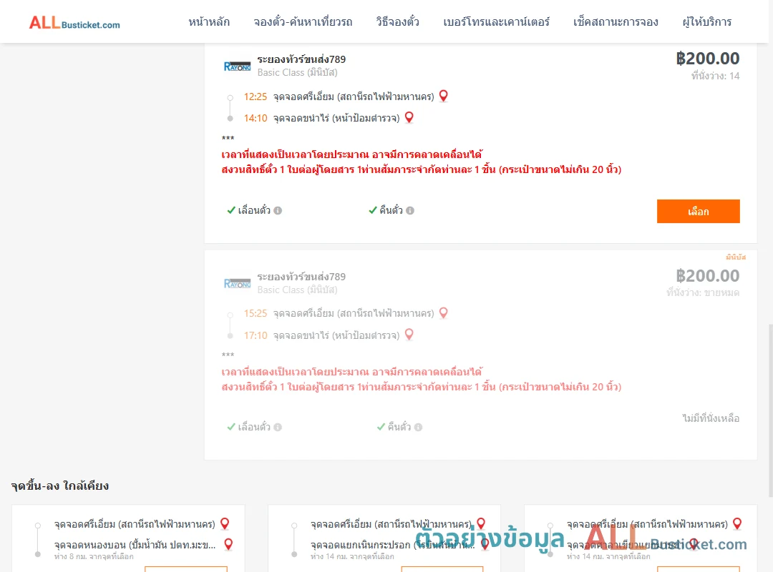Open ผู้ให้บริการ menu item
Image resolution: width=773 pixels, height=572 pixels.
point(707,21)
